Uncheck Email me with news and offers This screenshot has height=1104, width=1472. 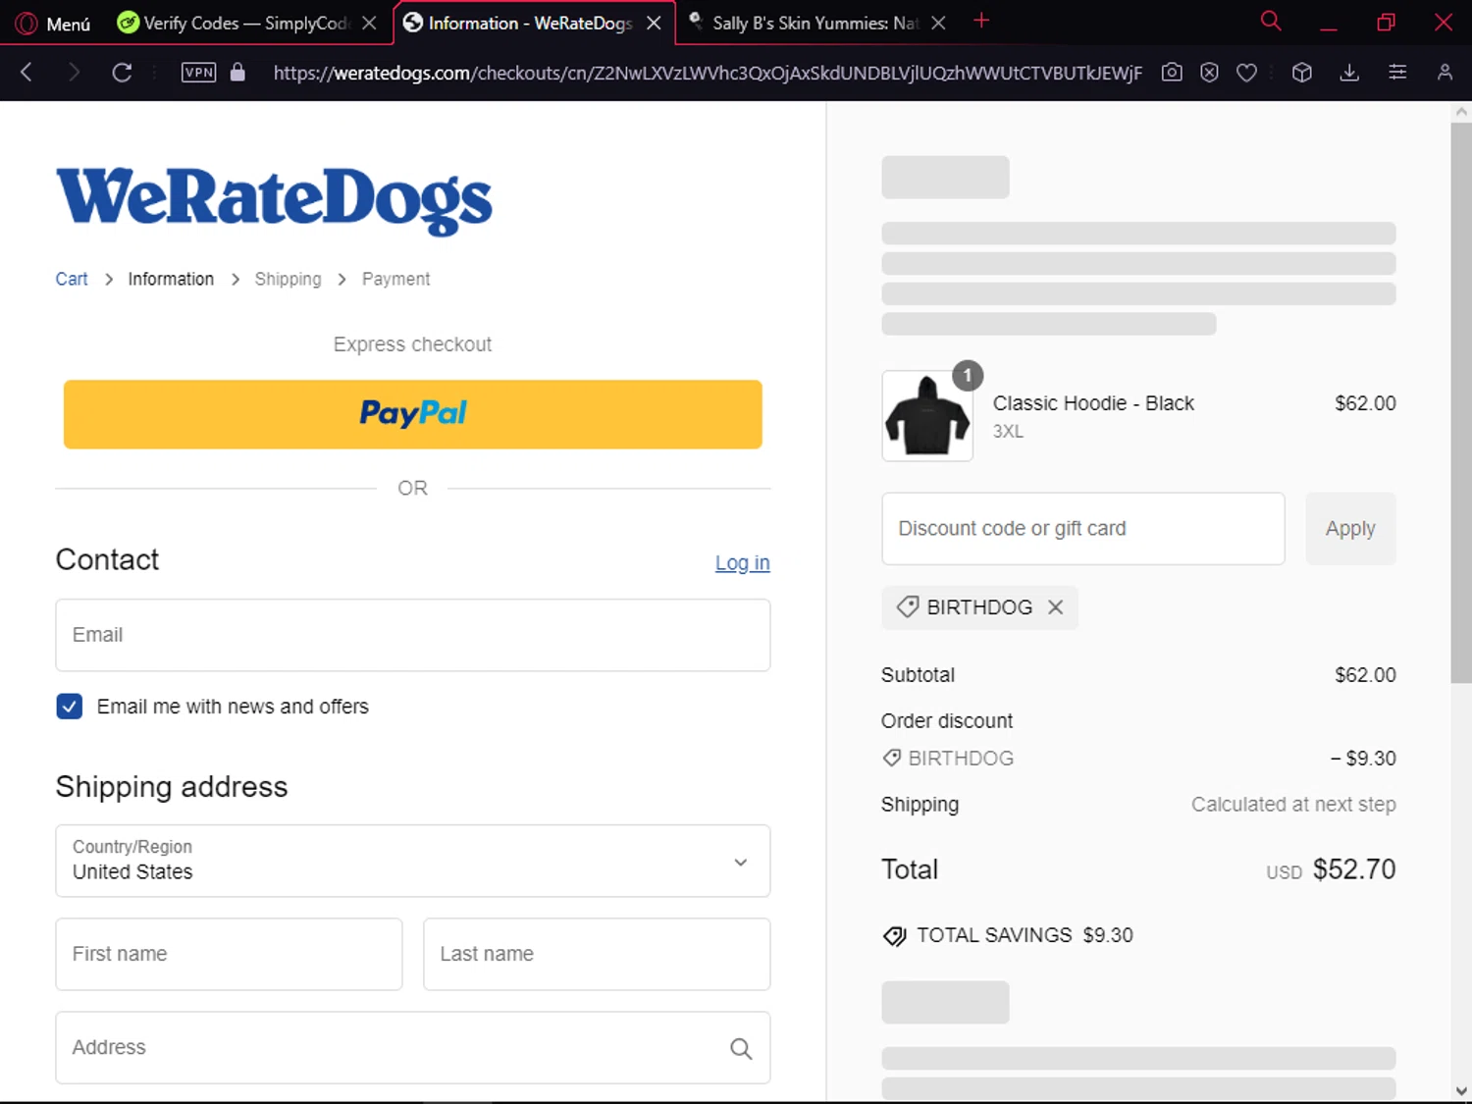pyautogui.click(x=70, y=707)
